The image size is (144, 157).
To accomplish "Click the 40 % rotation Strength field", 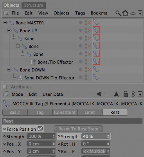I will click(95, 137).
